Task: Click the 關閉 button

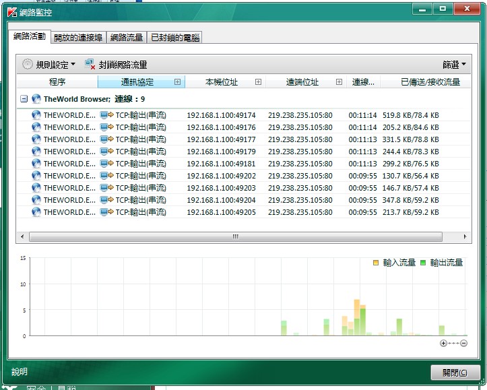Action: tap(455, 372)
